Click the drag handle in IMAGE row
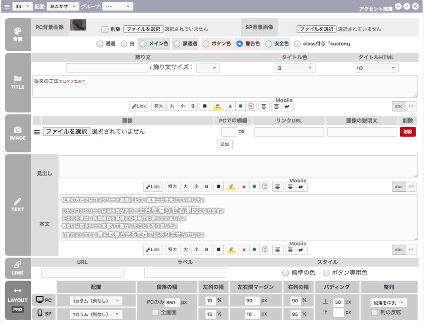Screen dimensions: 424x324 [37, 132]
